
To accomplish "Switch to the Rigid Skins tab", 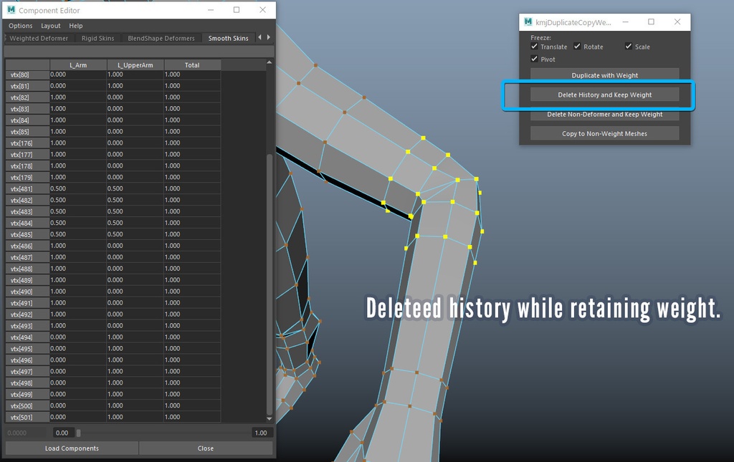I will pyautogui.click(x=97, y=39).
